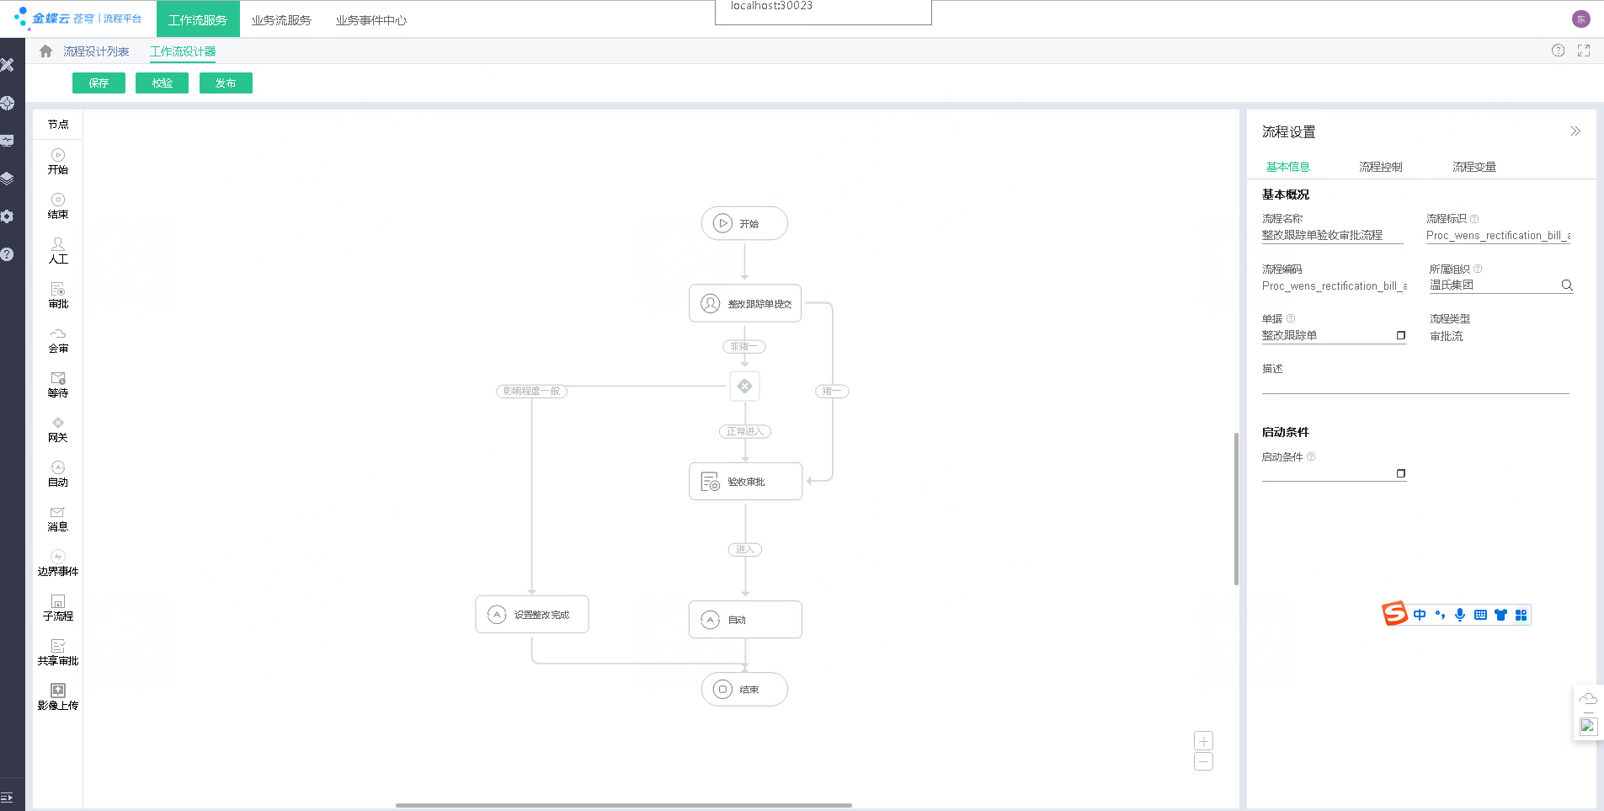Click the 非猪一 connection label
Screen dimensions: 1604x811
[744, 346]
